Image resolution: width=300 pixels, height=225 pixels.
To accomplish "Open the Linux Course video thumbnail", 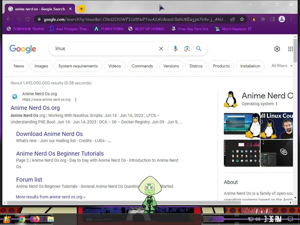I will click(277, 126).
